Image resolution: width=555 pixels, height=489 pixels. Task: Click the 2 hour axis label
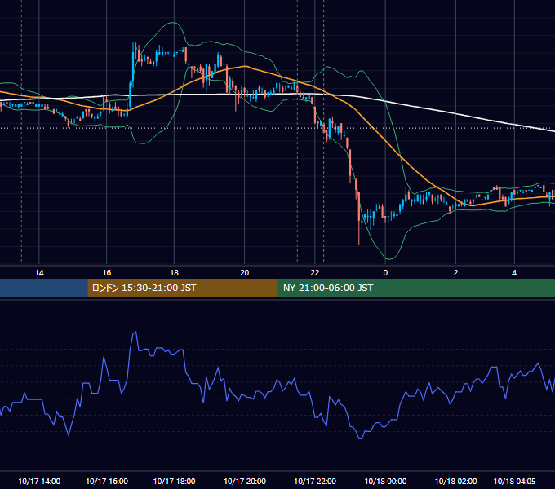455,273
